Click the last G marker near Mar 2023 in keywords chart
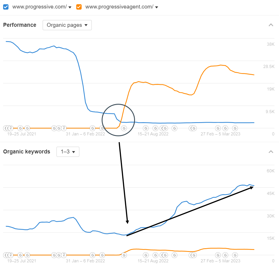This screenshot has height=266, width=279. [x=235, y=255]
